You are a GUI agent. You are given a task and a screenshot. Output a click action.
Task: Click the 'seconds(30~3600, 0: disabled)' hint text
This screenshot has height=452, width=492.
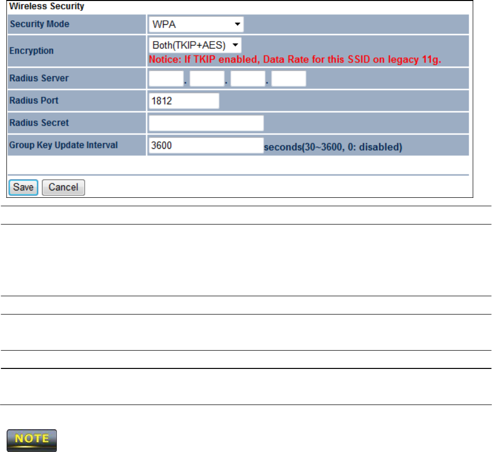click(333, 147)
